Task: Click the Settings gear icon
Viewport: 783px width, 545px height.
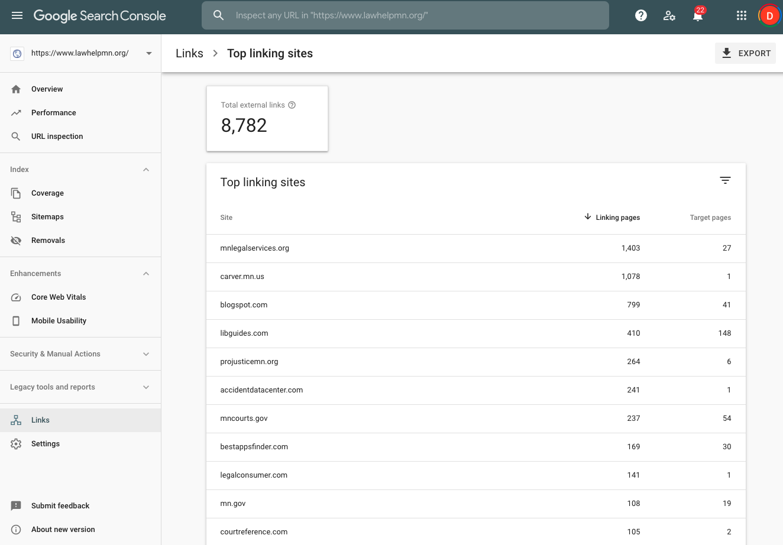Action: pyautogui.click(x=16, y=444)
